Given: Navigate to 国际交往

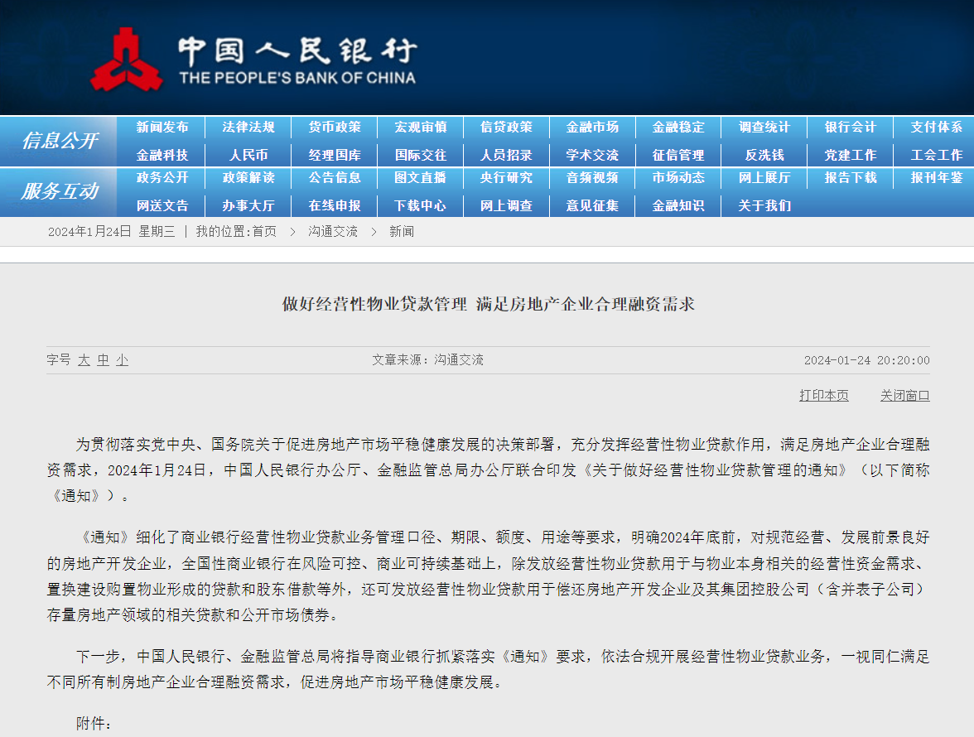Looking at the screenshot, I should [421, 155].
